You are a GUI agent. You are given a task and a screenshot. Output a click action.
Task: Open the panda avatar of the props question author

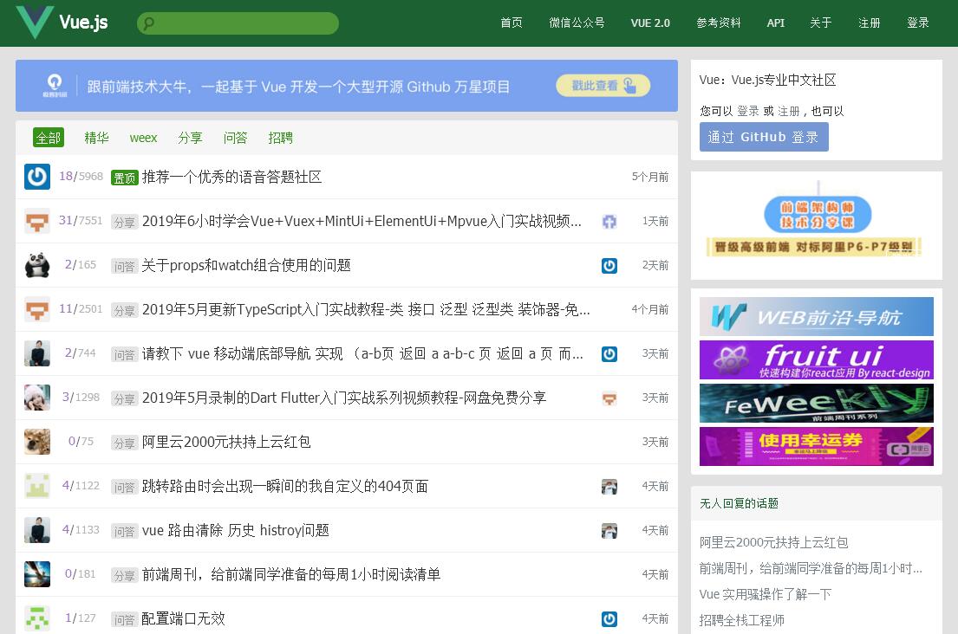point(37,265)
